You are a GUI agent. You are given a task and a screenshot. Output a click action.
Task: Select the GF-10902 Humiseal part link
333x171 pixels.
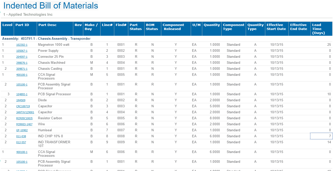[22, 130]
